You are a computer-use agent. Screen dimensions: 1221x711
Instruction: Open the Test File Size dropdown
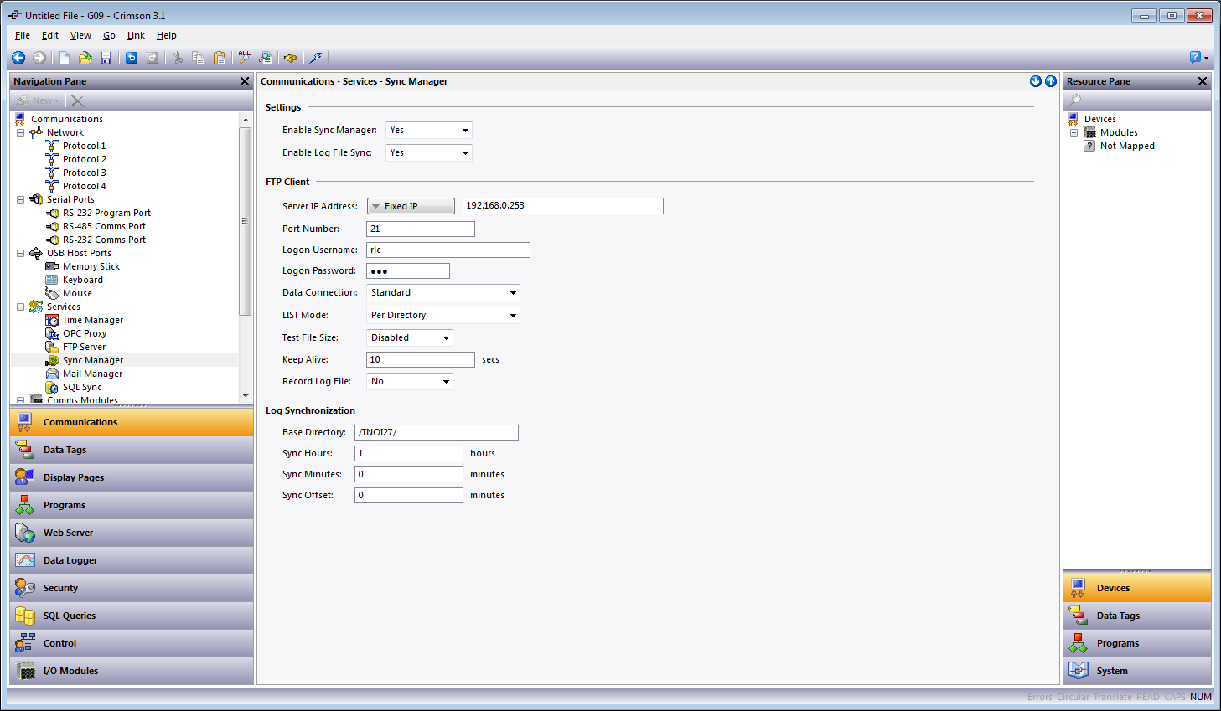[x=410, y=337]
